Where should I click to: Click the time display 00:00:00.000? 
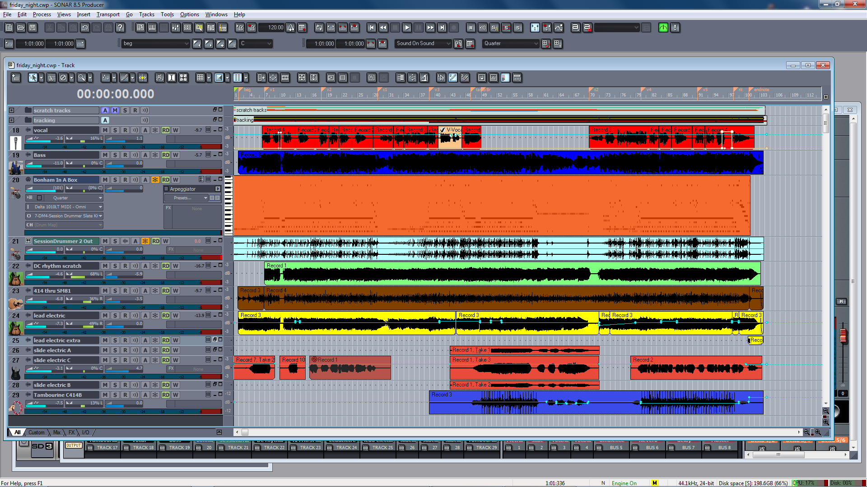click(x=116, y=94)
